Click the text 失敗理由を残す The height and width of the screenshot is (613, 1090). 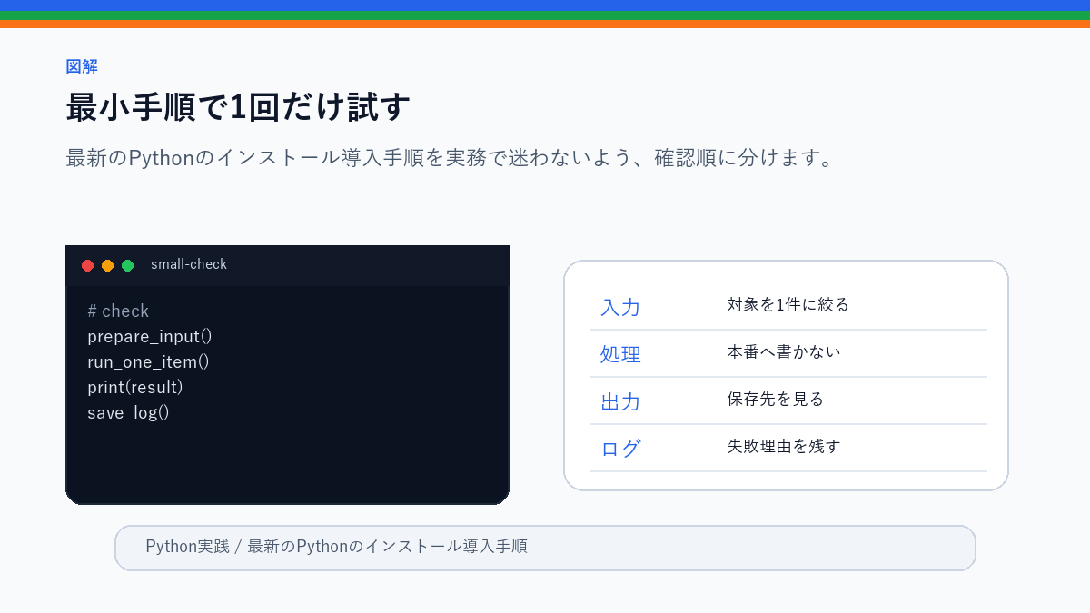784,446
